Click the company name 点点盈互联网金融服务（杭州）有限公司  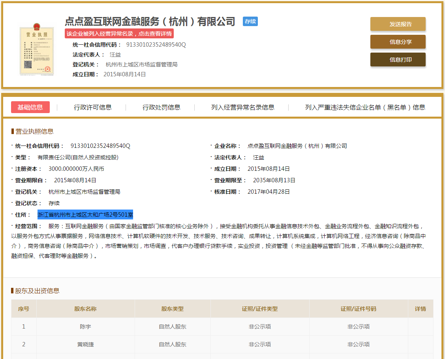point(150,22)
